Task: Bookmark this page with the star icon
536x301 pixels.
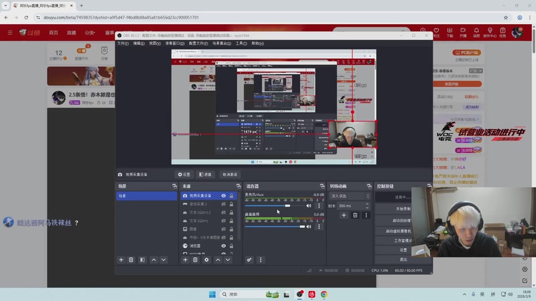Action: coord(506,17)
